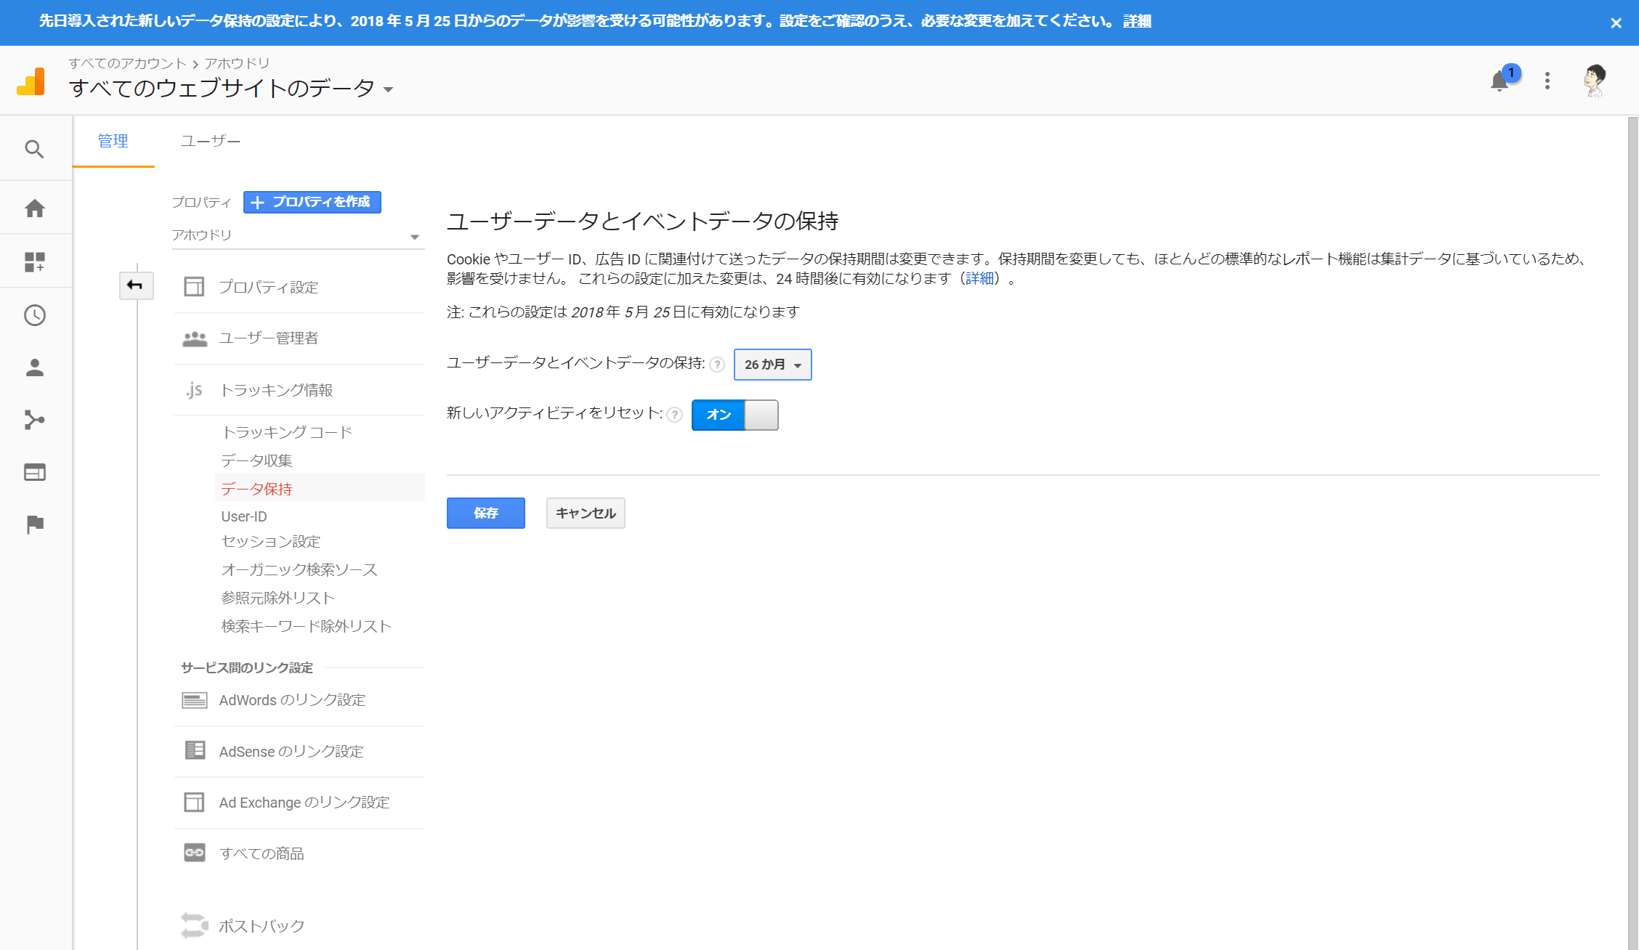Dismiss the blue notification banner

click(1616, 23)
